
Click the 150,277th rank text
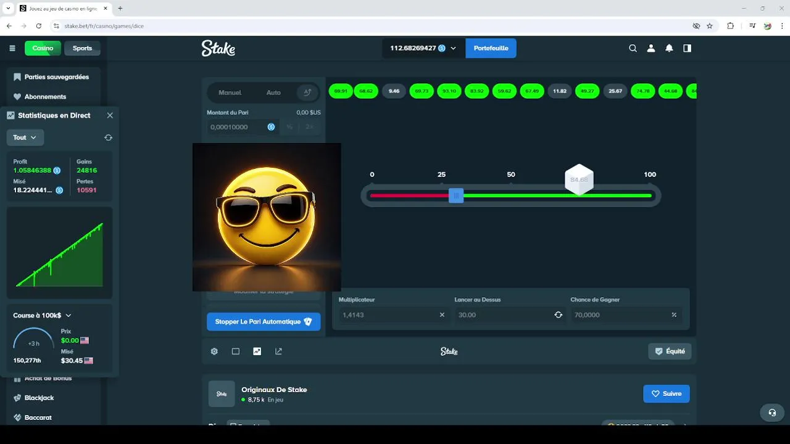(27, 361)
